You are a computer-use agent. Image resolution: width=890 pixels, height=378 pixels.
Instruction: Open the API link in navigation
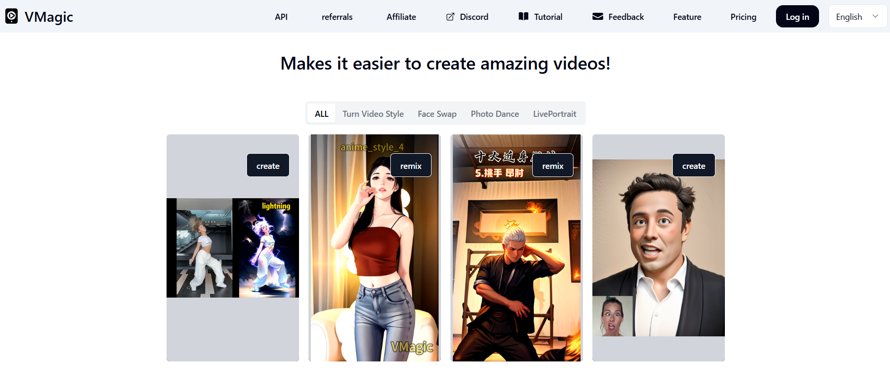click(281, 17)
